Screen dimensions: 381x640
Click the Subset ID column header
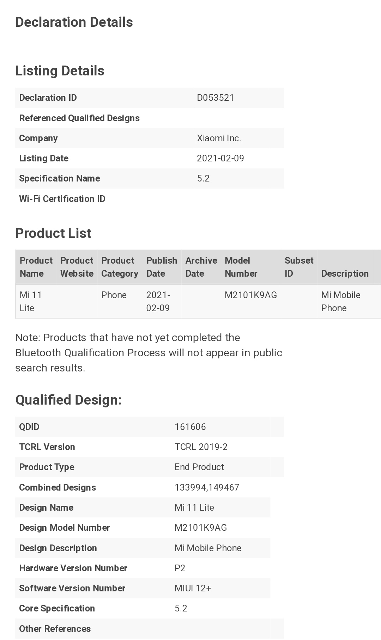tap(299, 267)
